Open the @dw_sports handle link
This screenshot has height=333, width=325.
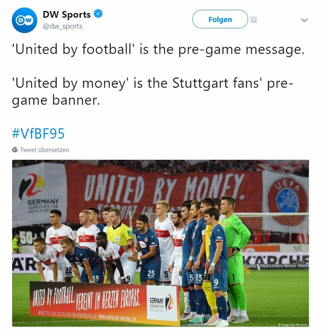click(62, 26)
